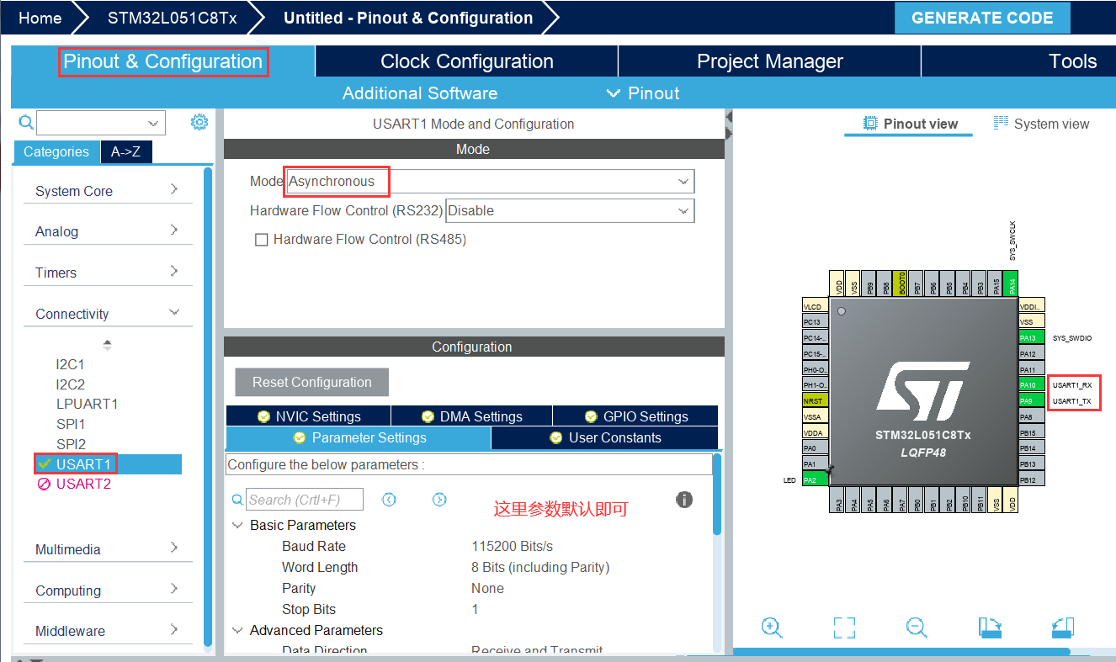
Task: Select the PA0 pin on the chip
Action: (x=815, y=448)
